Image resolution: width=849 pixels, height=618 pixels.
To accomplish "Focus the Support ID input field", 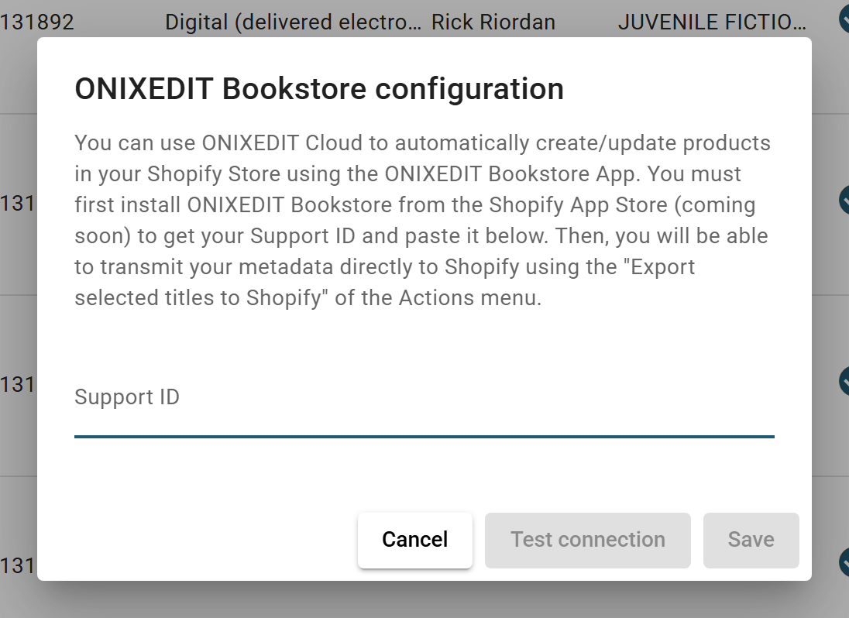I will [424, 406].
